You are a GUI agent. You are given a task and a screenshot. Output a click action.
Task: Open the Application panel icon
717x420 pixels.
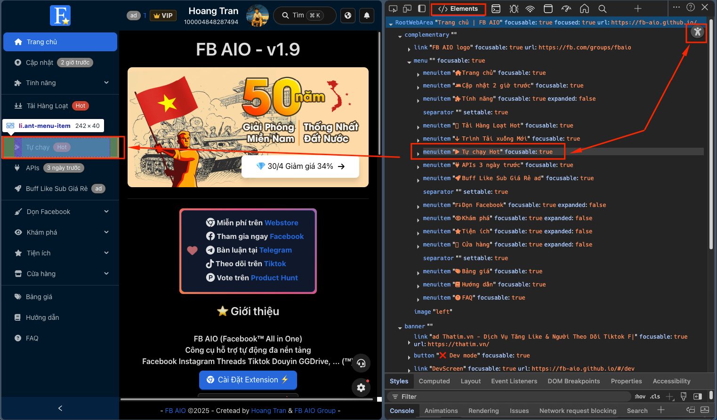pos(548,8)
